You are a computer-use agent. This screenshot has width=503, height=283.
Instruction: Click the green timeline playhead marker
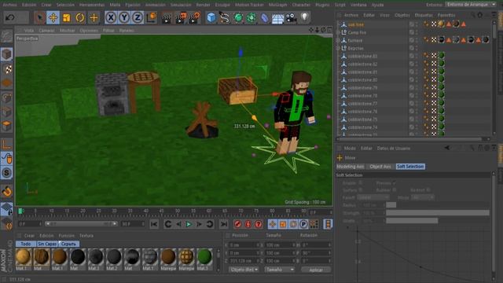pos(20,211)
